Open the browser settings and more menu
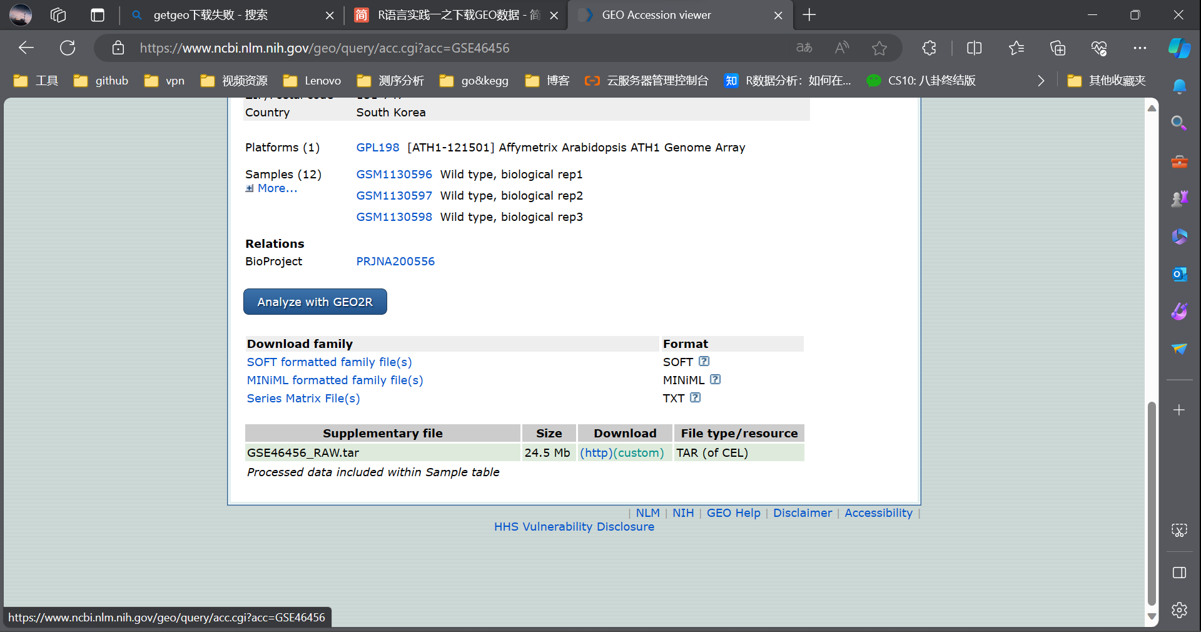The width and height of the screenshot is (1201, 632). (1140, 48)
